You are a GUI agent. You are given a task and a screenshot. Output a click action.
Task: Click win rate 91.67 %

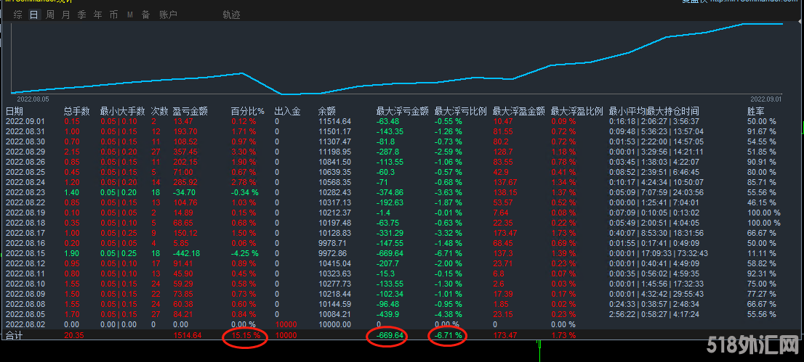point(761,131)
